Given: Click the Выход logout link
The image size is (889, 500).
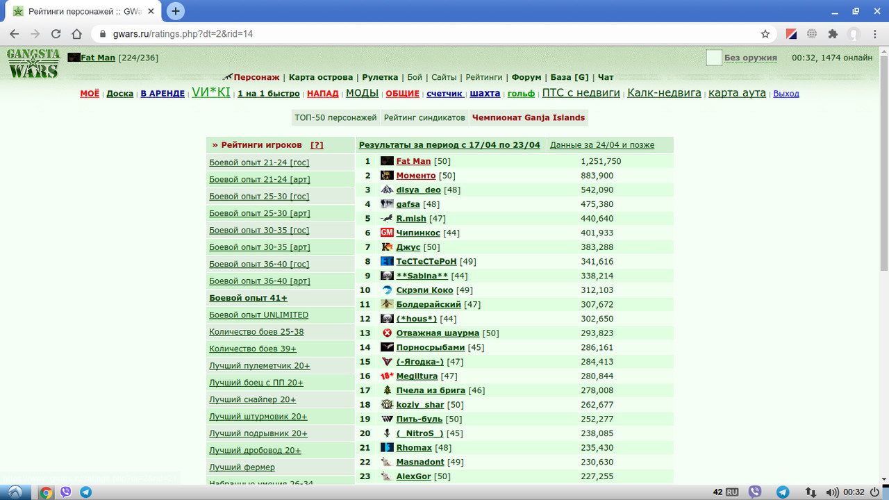Looking at the screenshot, I should point(786,94).
